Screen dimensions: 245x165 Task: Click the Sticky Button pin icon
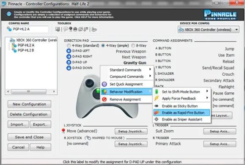click(x=157, y=106)
